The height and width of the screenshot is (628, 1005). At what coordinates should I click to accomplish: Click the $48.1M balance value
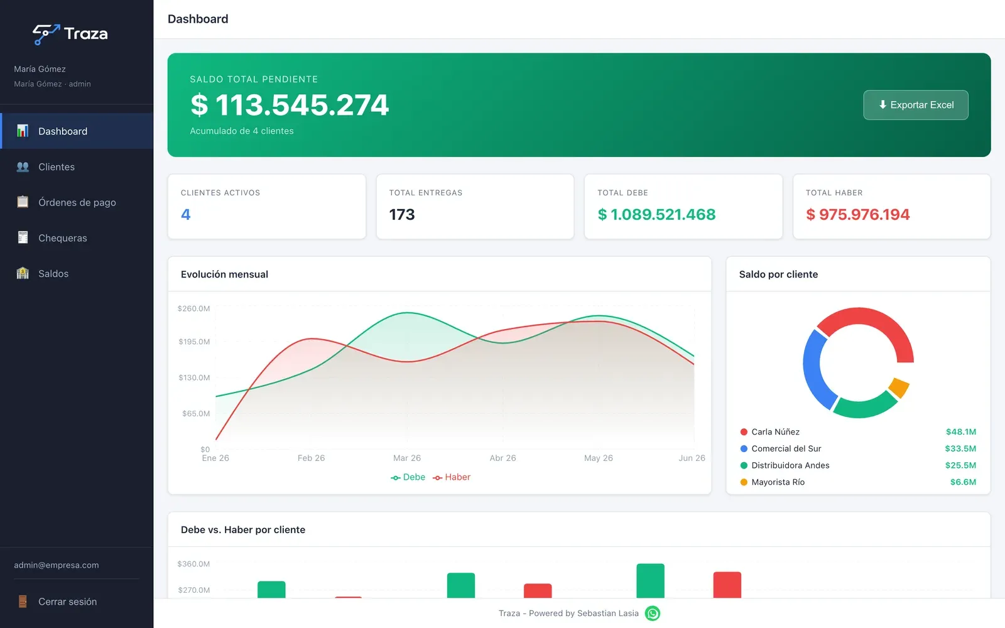click(x=961, y=431)
